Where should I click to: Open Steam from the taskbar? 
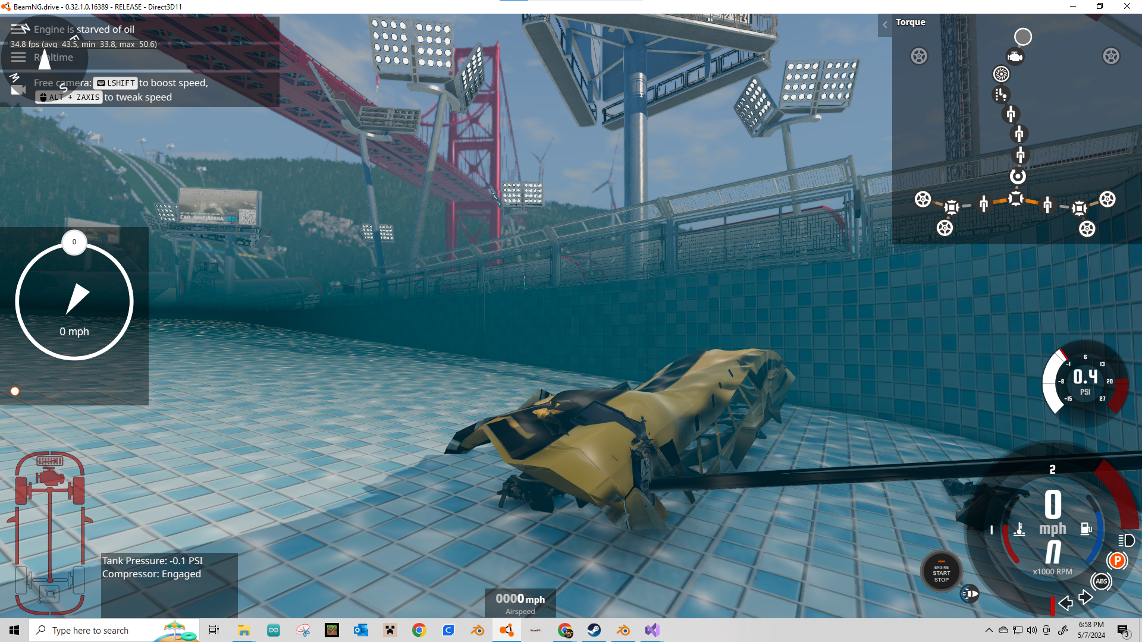tap(594, 630)
